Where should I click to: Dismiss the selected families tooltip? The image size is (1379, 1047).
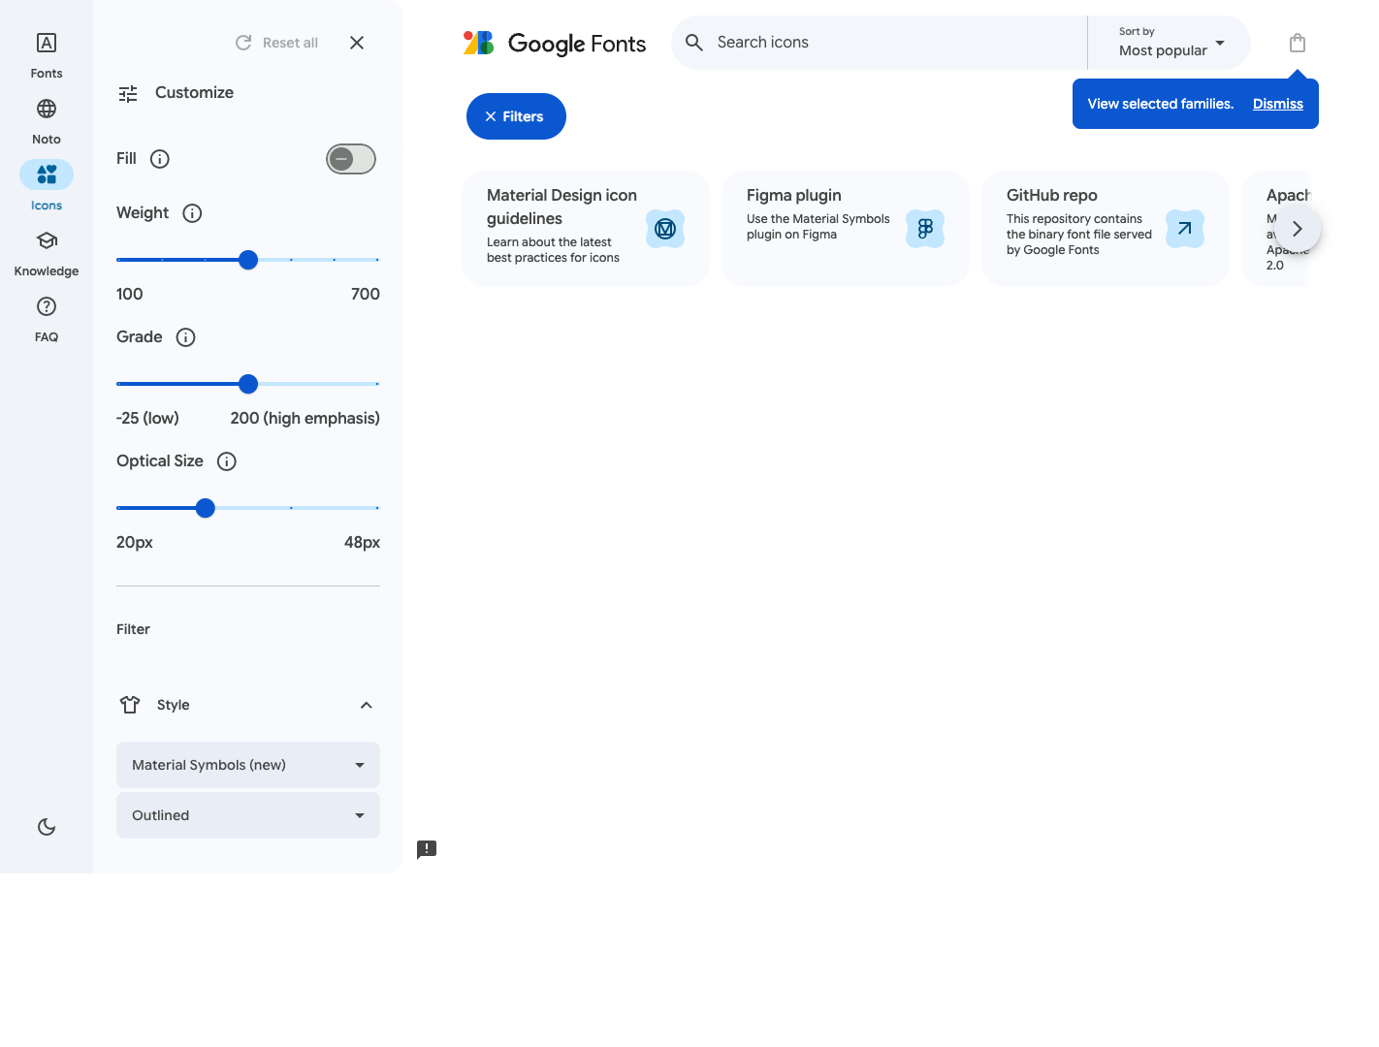(1277, 104)
